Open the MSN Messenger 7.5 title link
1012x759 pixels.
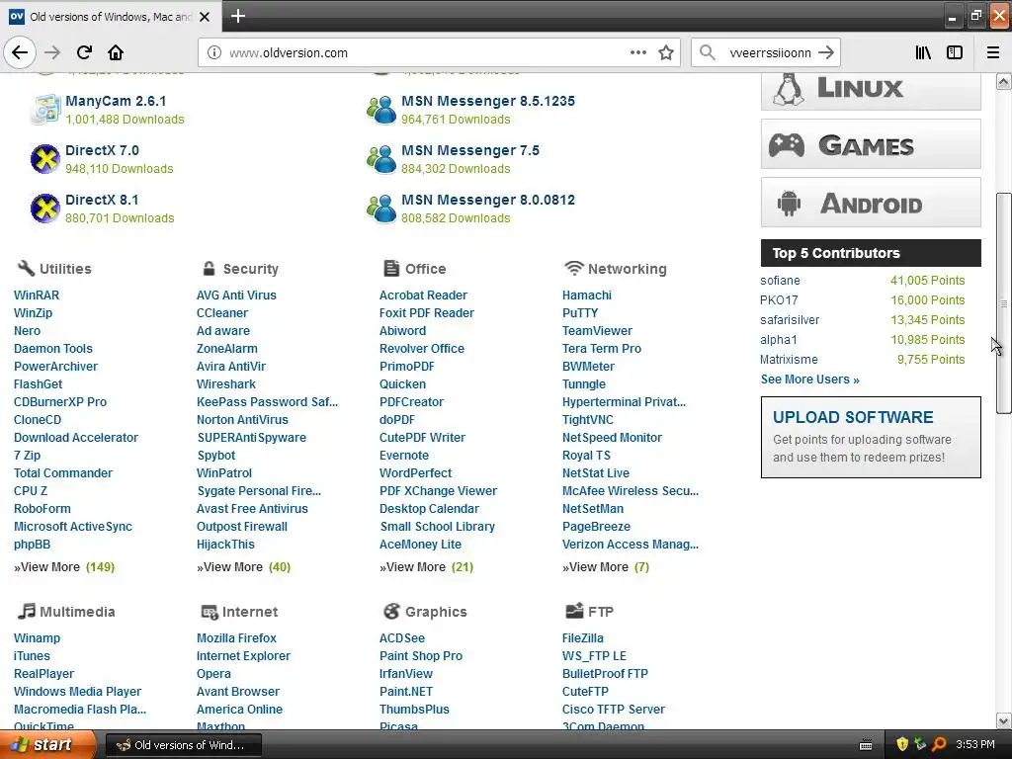coord(470,150)
